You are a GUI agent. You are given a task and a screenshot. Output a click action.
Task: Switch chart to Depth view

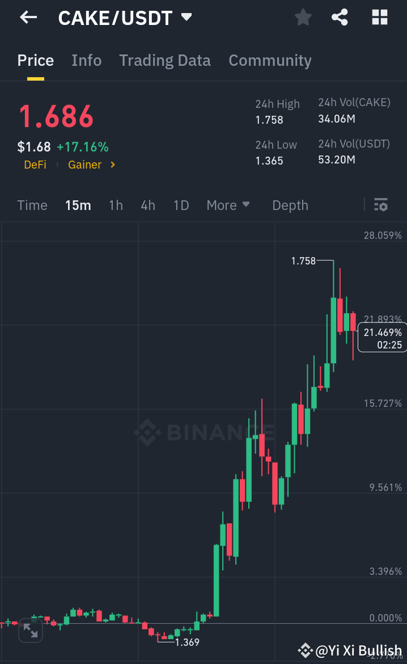tap(290, 205)
